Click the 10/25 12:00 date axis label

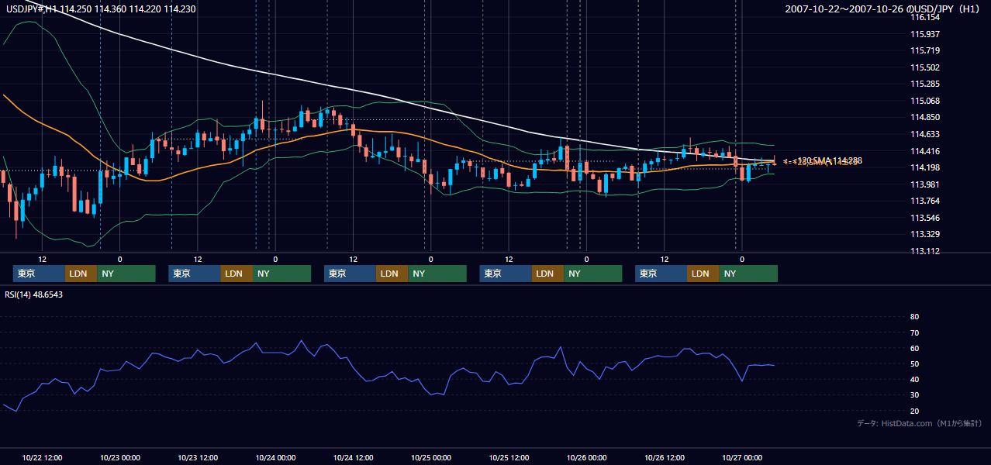coord(509,457)
